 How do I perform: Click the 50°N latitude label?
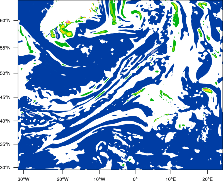point(5,73)
